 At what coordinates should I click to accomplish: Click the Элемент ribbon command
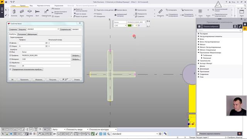(56, 8)
